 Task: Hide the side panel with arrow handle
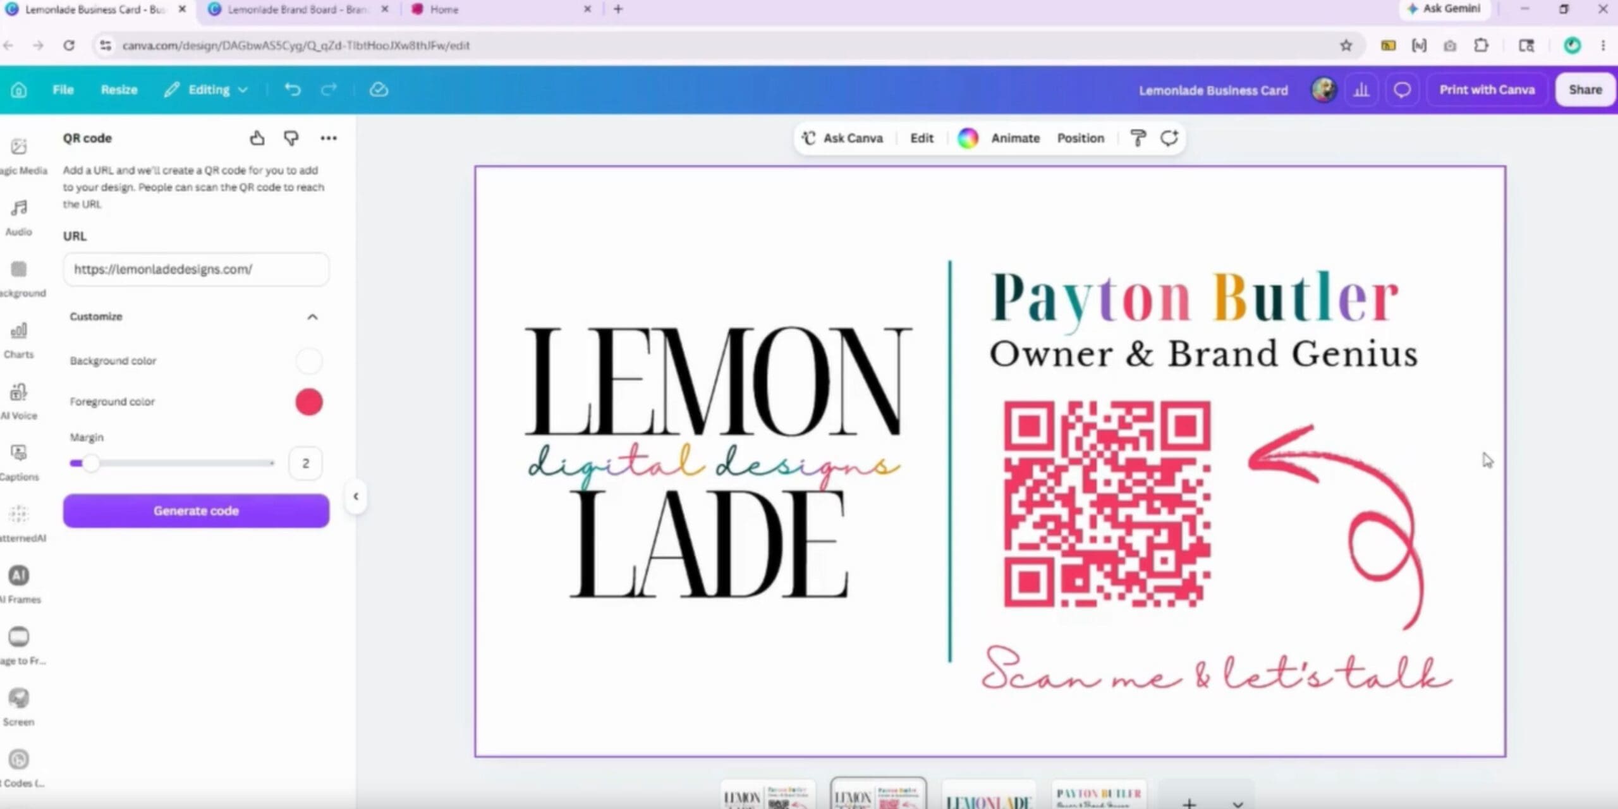click(x=356, y=496)
